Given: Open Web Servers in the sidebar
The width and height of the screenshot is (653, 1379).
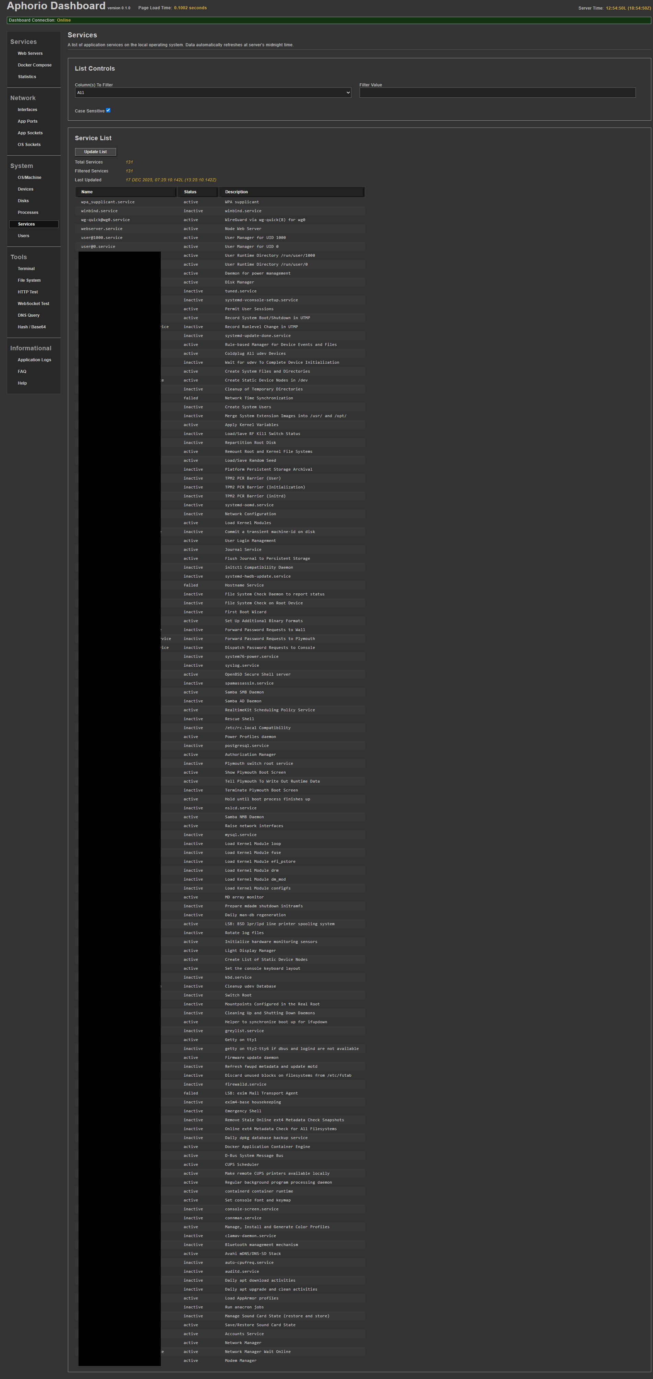Looking at the screenshot, I should click(30, 53).
